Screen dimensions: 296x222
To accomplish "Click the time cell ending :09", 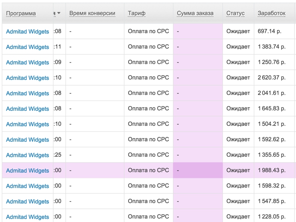I will 59,62.
